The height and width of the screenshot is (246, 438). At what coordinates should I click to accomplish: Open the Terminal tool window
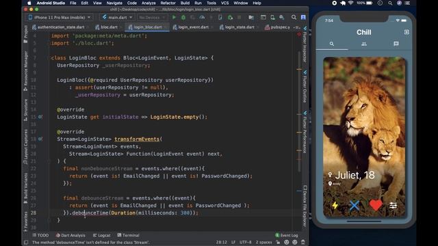pos(129,235)
